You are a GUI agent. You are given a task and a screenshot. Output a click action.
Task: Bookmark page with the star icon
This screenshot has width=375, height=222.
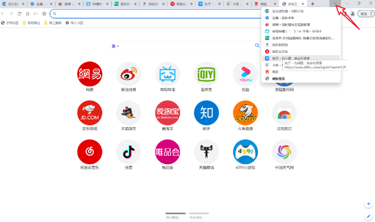pos(44,14)
